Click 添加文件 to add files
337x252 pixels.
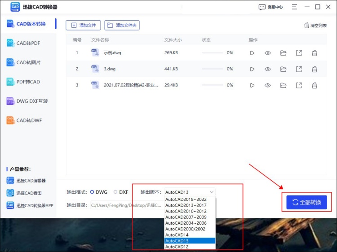[83, 25]
